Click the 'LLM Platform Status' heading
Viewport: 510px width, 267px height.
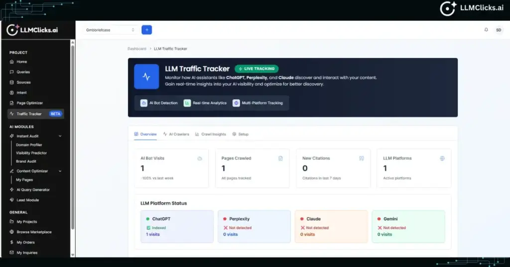point(163,203)
